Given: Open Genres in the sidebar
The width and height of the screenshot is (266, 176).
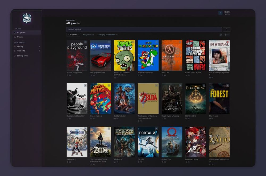Looking at the screenshot, I should coord(27,37).
